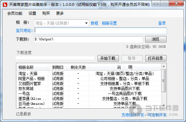Click the list scrollbar up arrow
This screenshot has height=122, width=186.
(164, 66)
